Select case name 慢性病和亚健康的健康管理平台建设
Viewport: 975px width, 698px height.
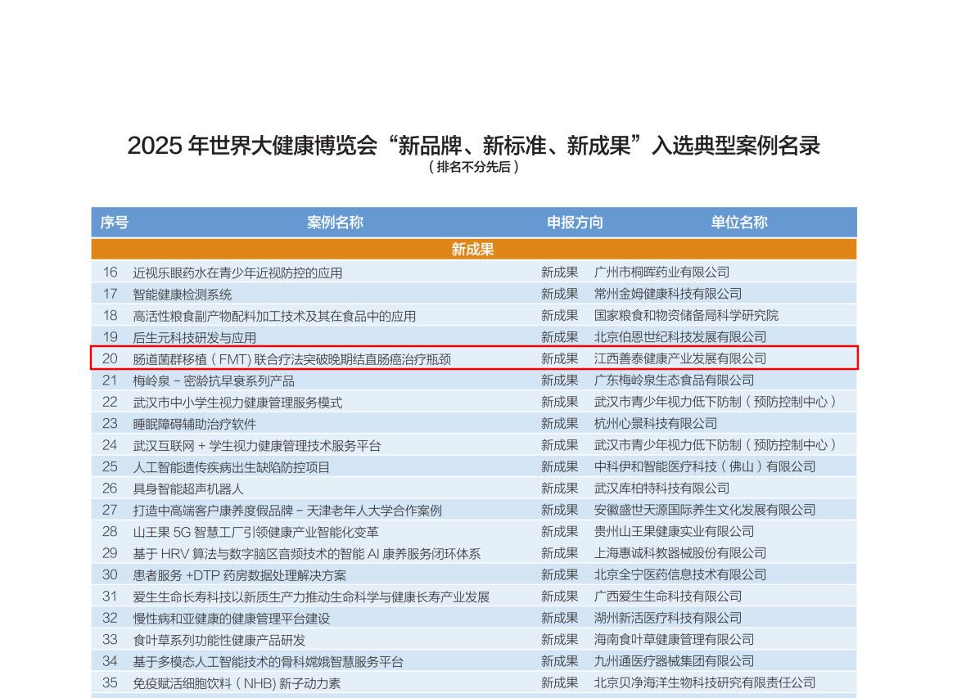tap(232, 619)
